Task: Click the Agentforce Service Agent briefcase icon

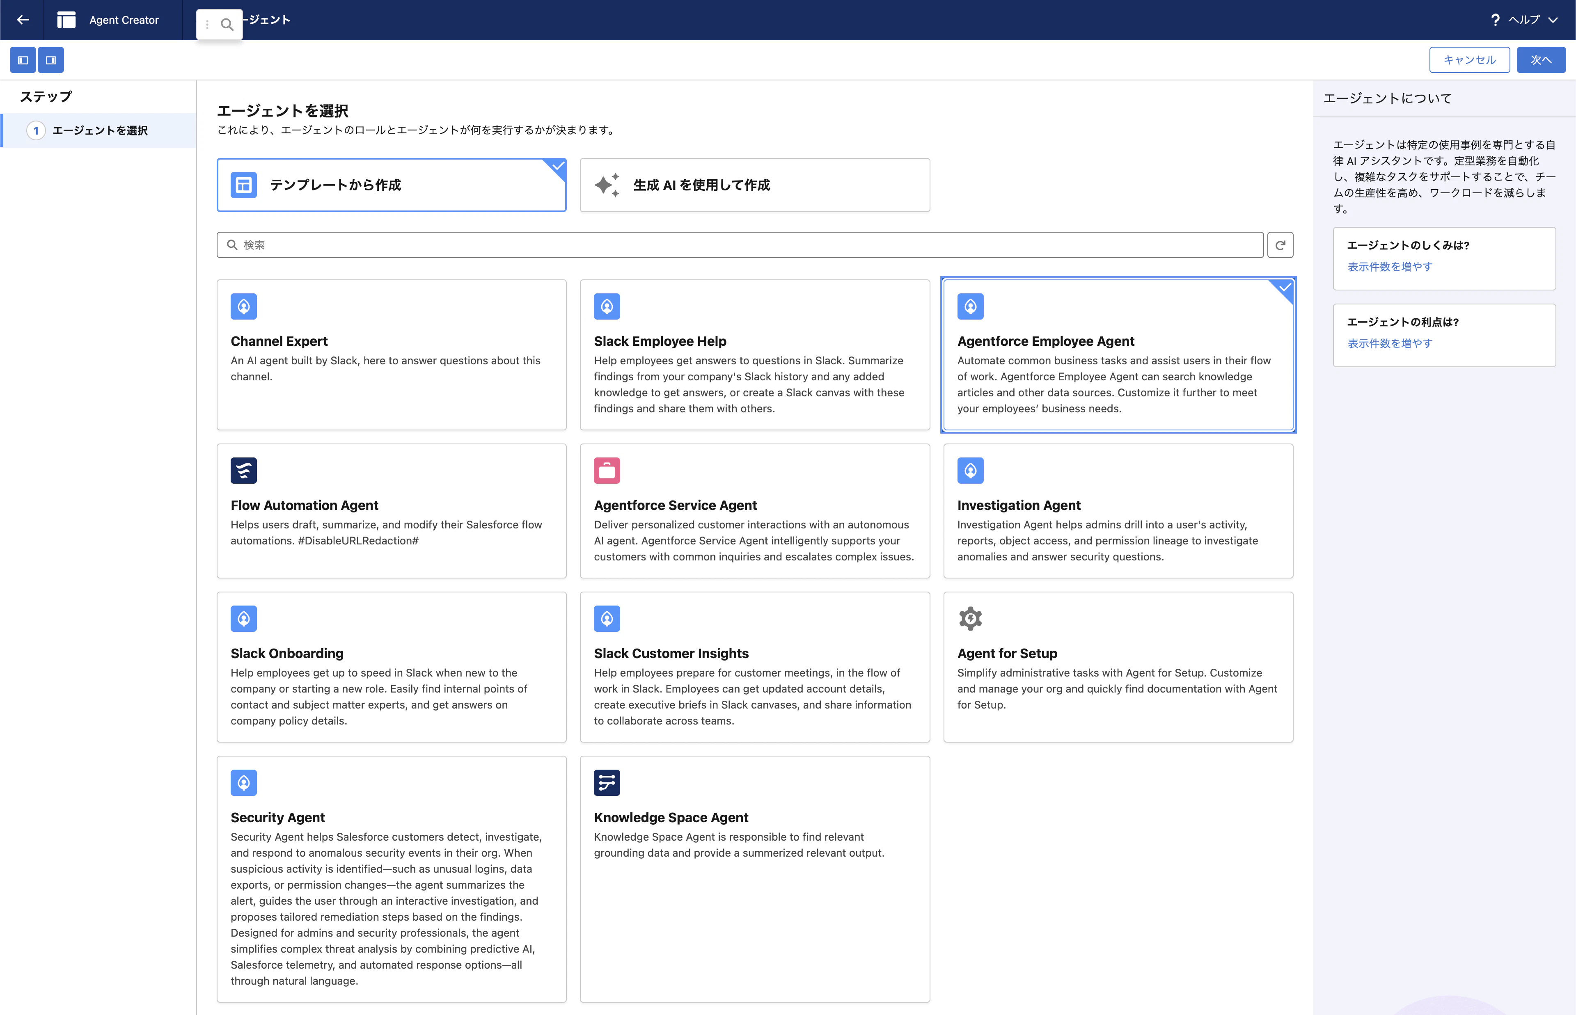Action: tap(607, 471)
